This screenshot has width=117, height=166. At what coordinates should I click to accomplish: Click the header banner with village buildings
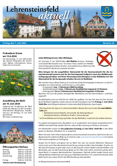pyautogui.click(x=58, y=22)
